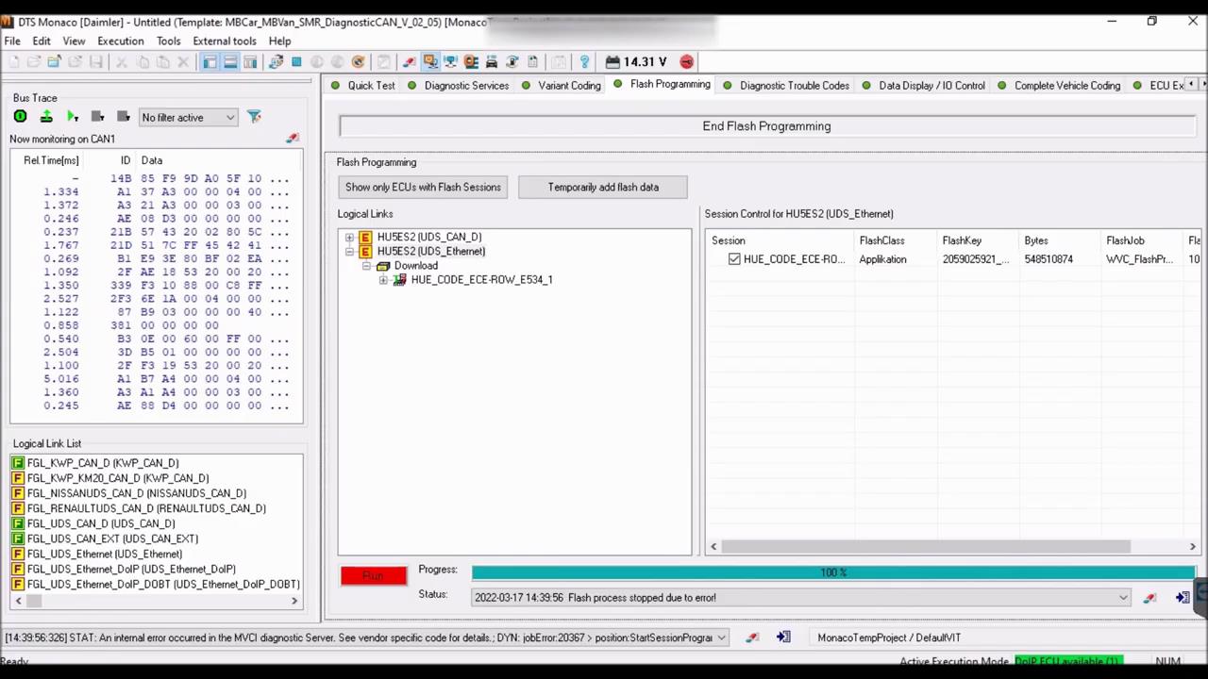This screenshot has height=679, width=1208.
Task: Click the Session Control horizontal scrollbar
Action: pos(926,547)
